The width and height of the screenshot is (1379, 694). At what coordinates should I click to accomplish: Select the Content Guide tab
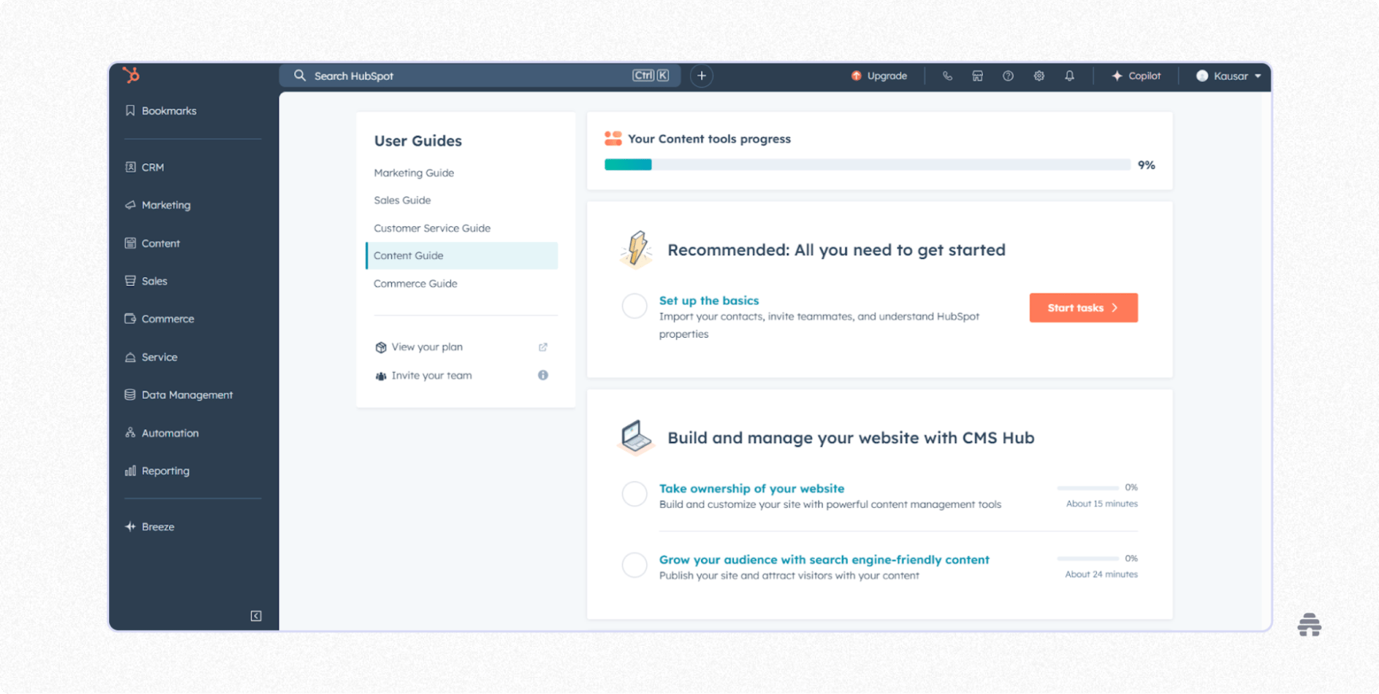click(462, 256)
